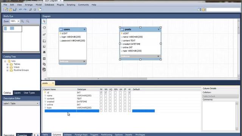Select the hand pan tool
Screen dimensions: 242x136
click(x=44, y=28)
